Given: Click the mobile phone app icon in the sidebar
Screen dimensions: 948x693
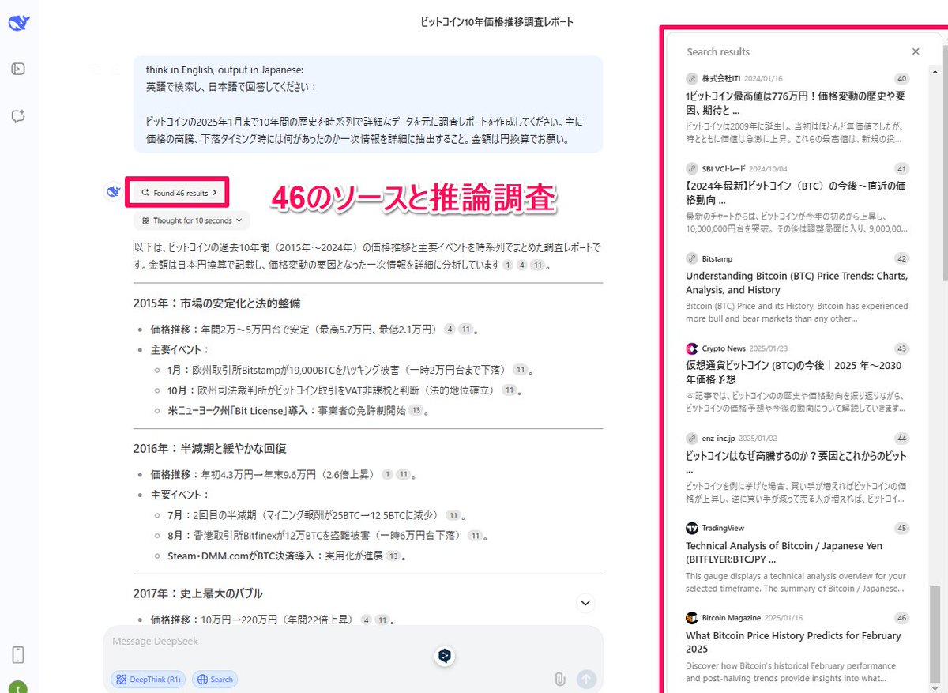Looking at the screenshot, I should coord(18,654).
